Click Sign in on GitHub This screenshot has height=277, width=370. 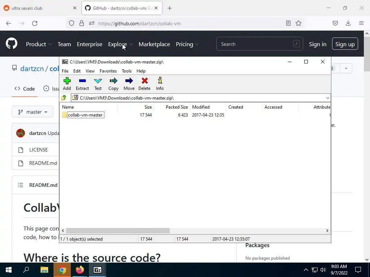(x=318, y=44)
